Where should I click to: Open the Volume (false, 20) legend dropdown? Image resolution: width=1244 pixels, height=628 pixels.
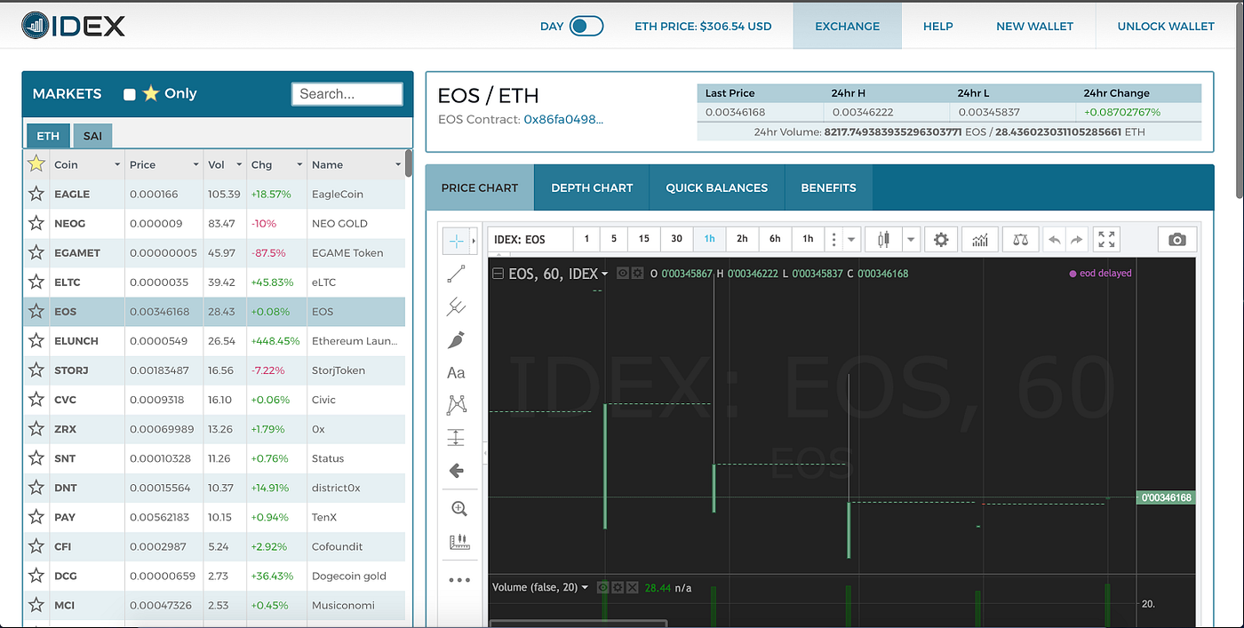pos(585,587)
